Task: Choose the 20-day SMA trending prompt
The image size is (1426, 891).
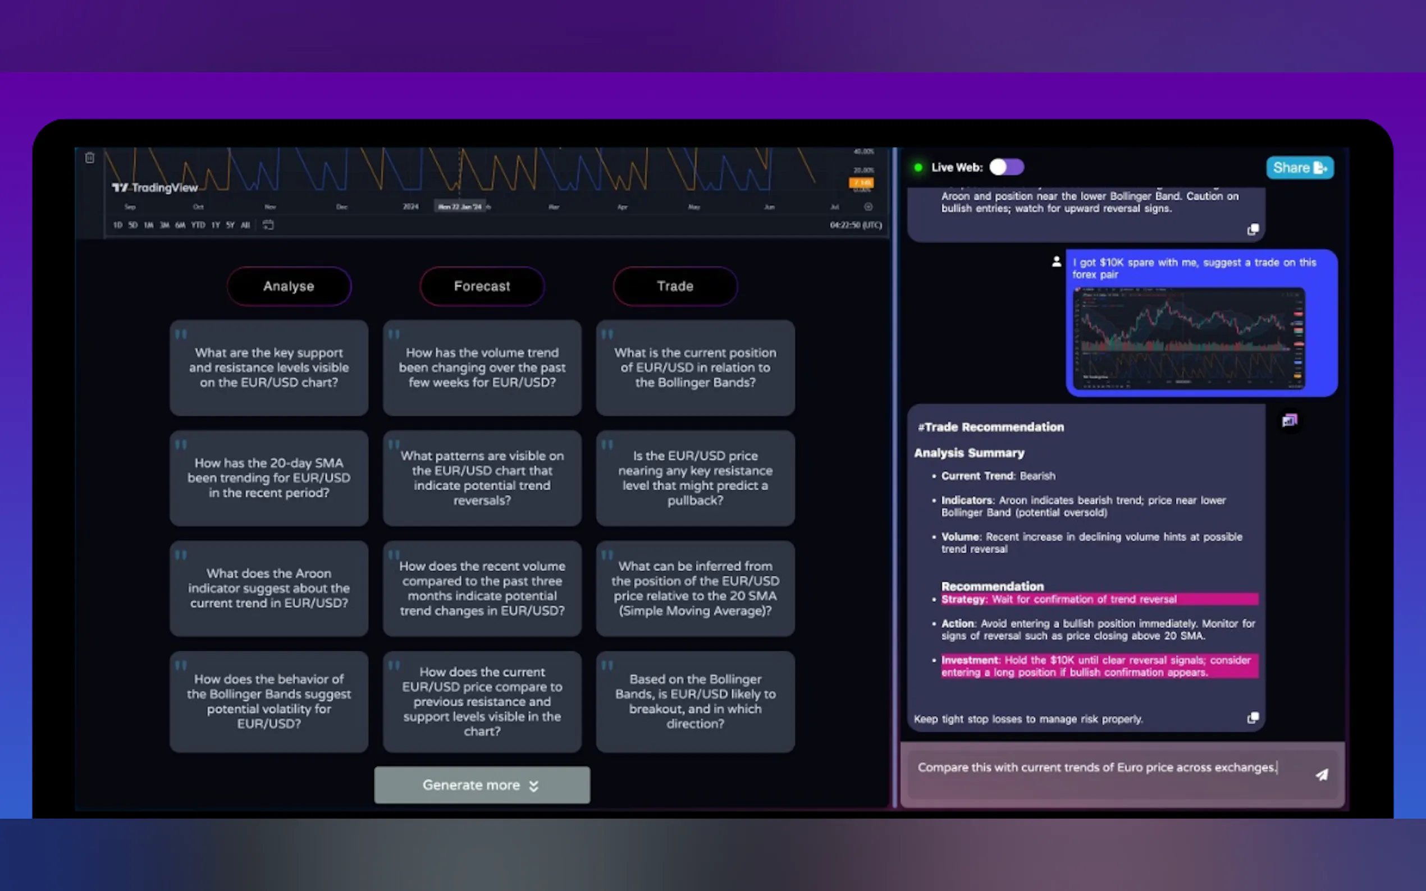Action: pyautogui.click(x=269, y=478)
